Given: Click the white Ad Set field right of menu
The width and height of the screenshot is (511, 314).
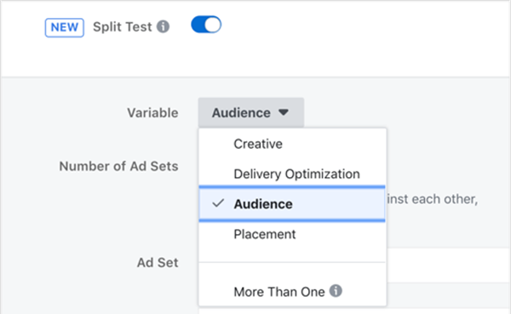Looking at the screenshot, I should click(x=448, y=265).
